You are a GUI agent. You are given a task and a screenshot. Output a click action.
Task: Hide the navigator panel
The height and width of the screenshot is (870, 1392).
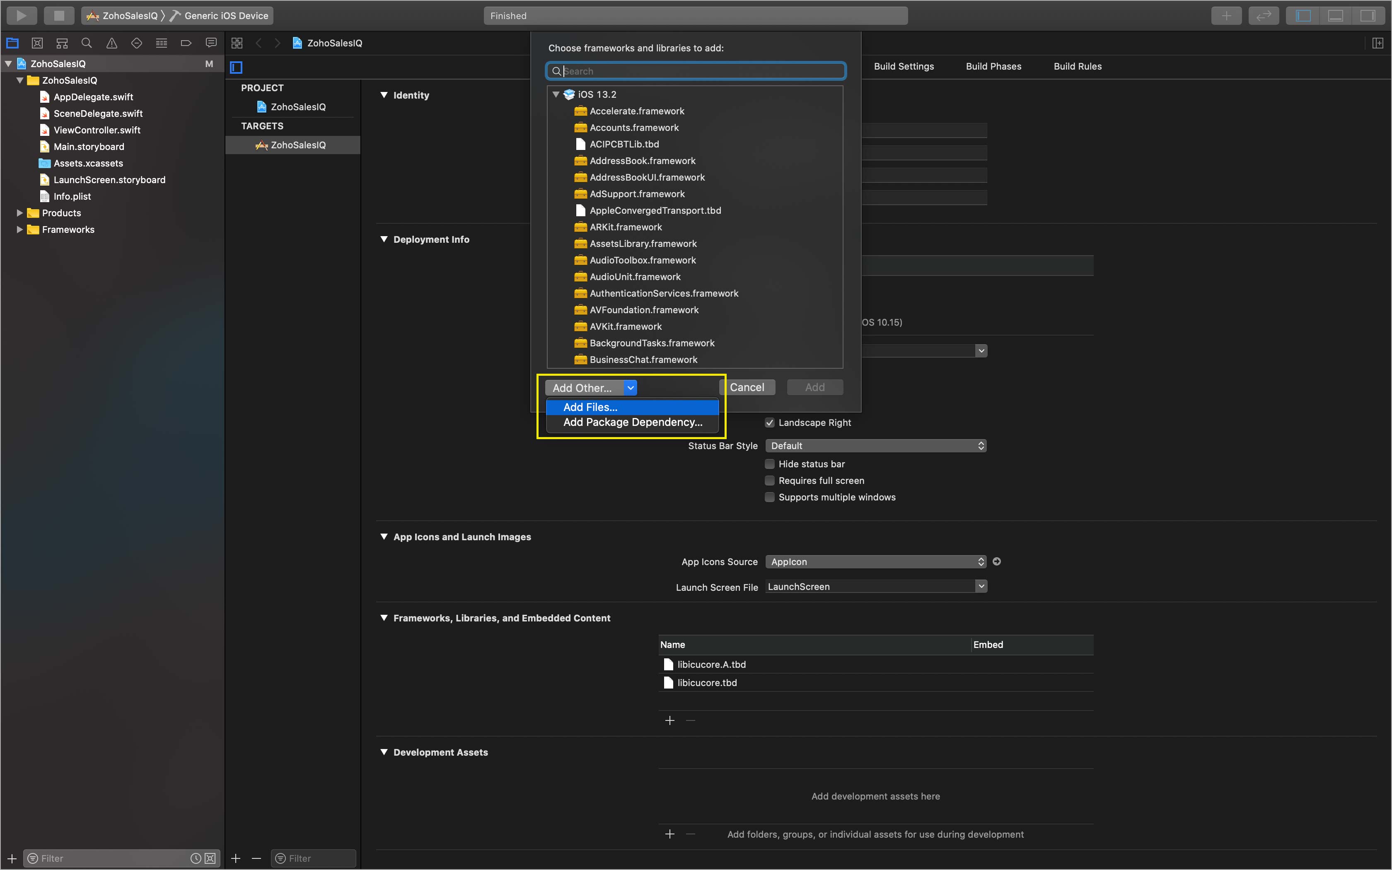point(1303,16)
